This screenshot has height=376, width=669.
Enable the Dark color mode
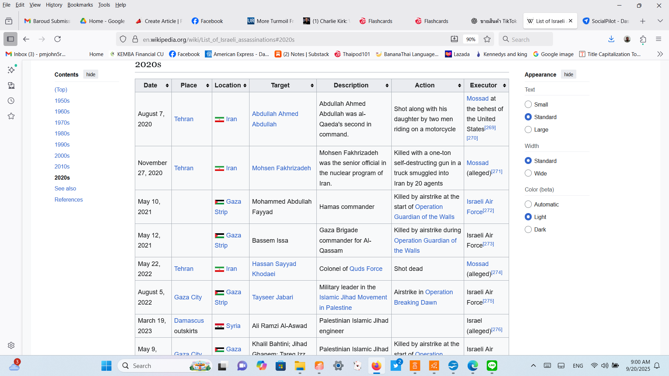pyautogui.click(x=528, y=229)
